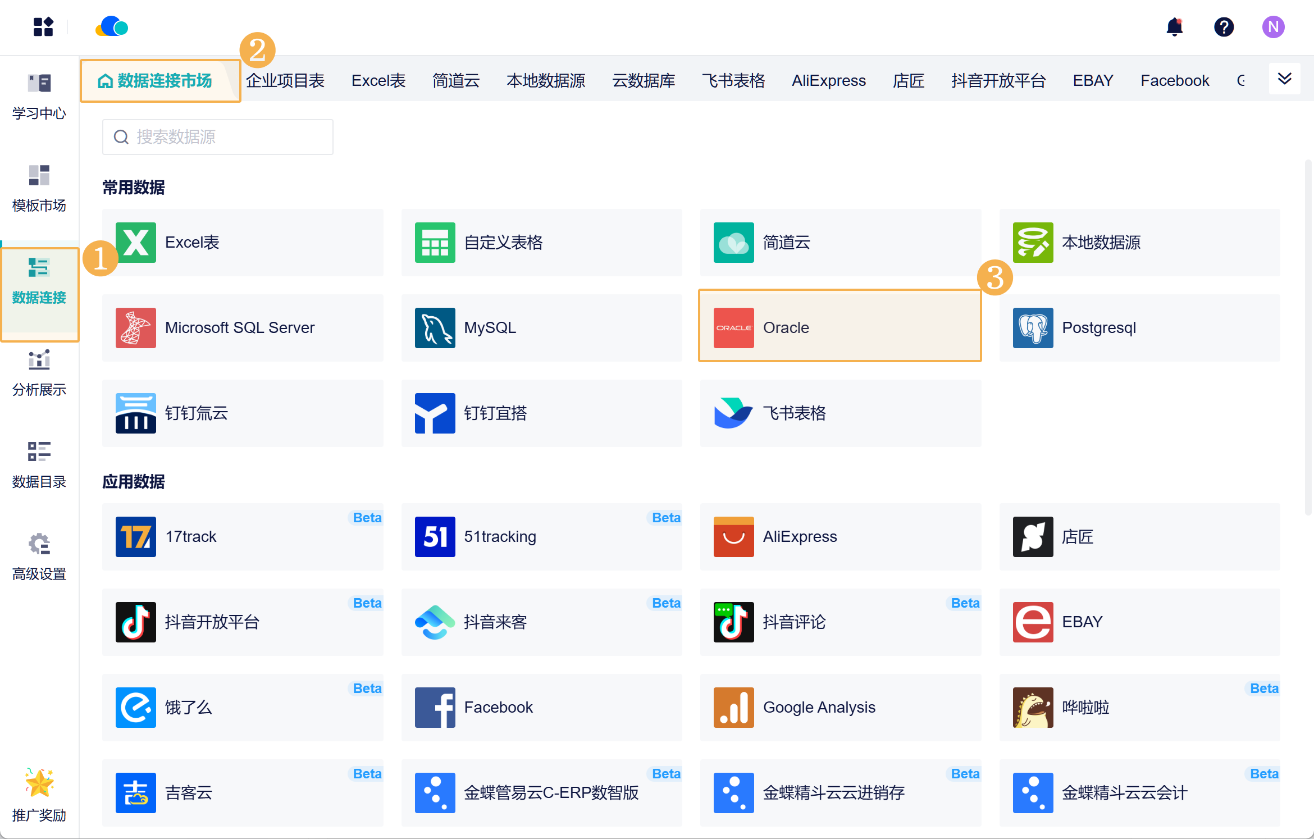Pick the 飞书表格 card icon
The width and height of the screenshot is (1314, 839).
tap(734, 413)
